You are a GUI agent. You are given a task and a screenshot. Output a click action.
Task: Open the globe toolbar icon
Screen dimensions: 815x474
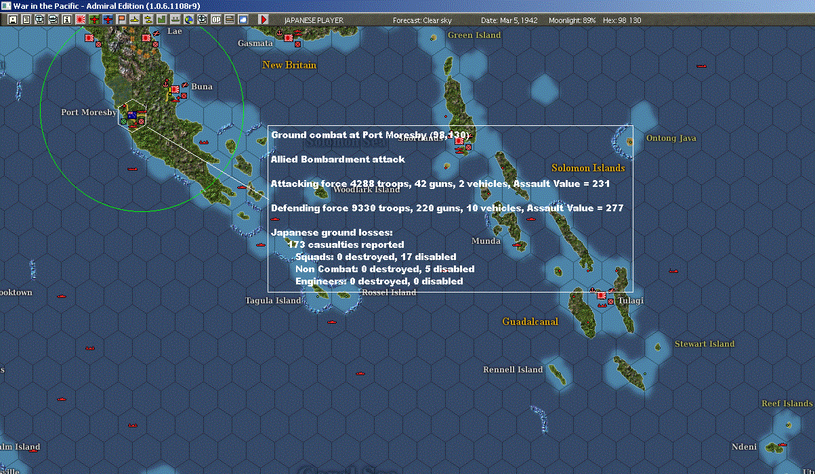(x=188, y=20)
